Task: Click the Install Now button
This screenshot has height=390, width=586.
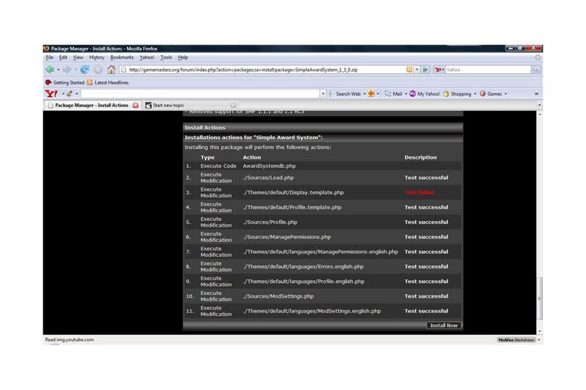Action: click(444, 326)
